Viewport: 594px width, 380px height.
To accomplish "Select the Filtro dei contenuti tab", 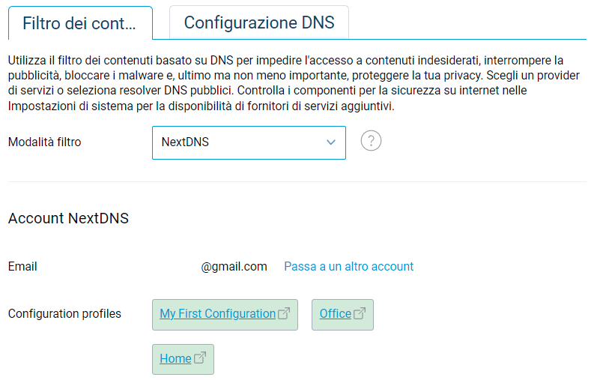I will click(79, 22).
